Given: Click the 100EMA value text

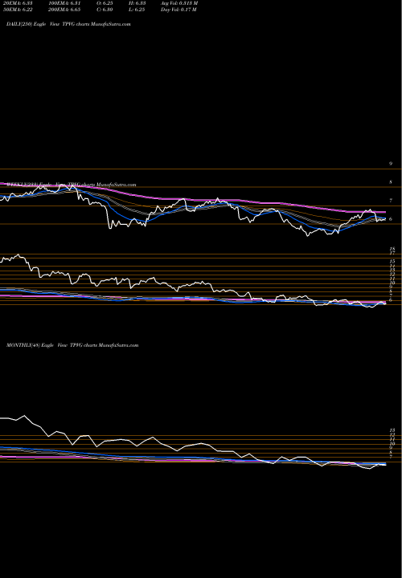Looking at the screenshot, I should coord(65,3).
